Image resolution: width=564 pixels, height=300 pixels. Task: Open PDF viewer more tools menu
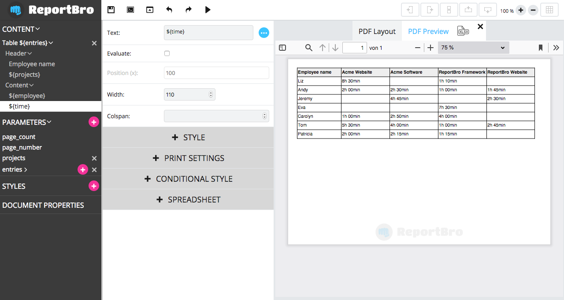pyautogui.click(x=556, y=48)
